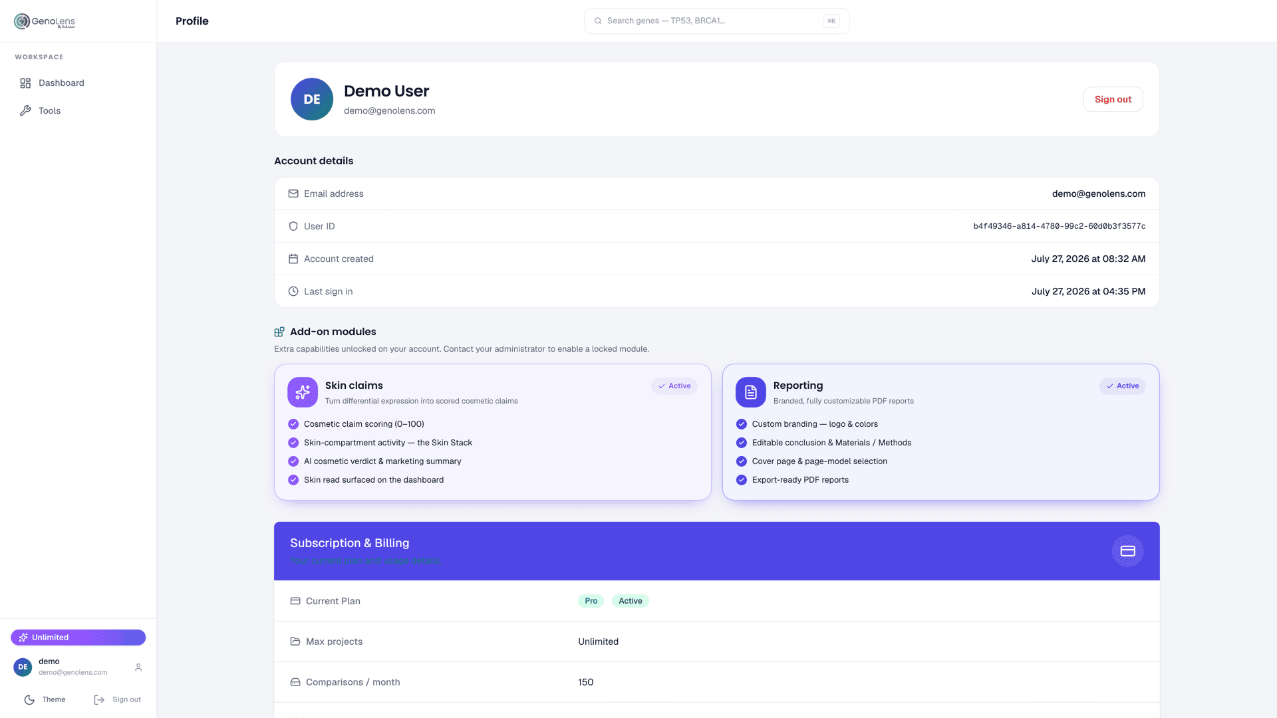Click checkmark beside Skin read surfaced
Viewport: 1277px width, 718px height.
[293, 480]
